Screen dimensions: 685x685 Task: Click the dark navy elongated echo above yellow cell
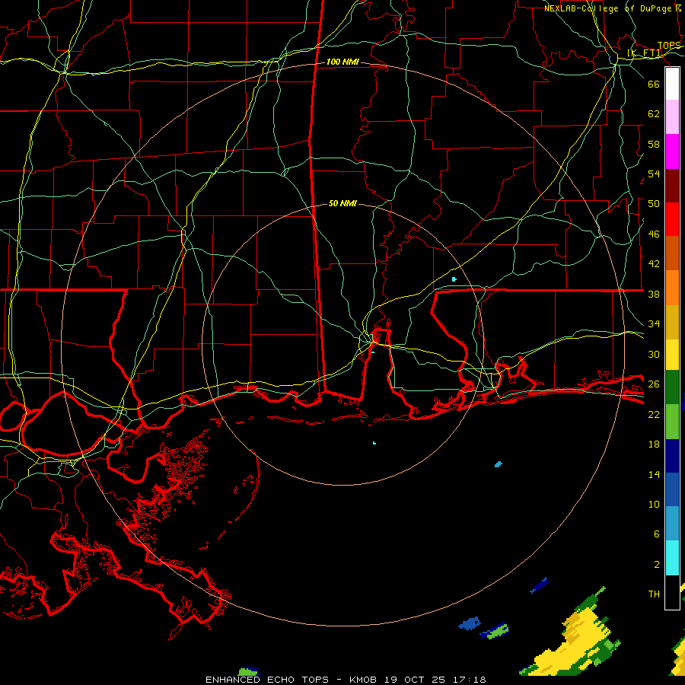539,585
